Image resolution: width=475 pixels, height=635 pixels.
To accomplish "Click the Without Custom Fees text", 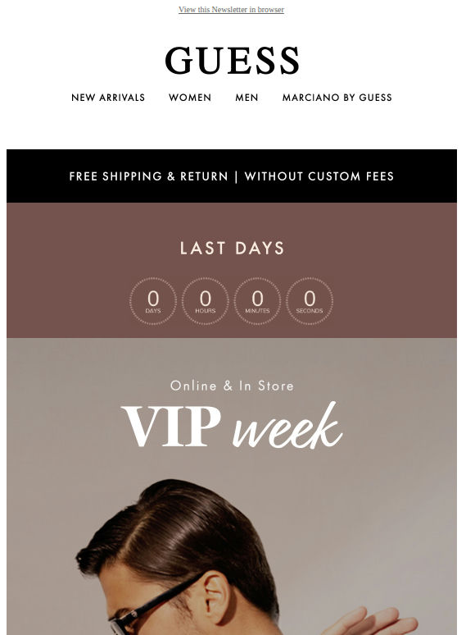I will (x=319, y=176).
